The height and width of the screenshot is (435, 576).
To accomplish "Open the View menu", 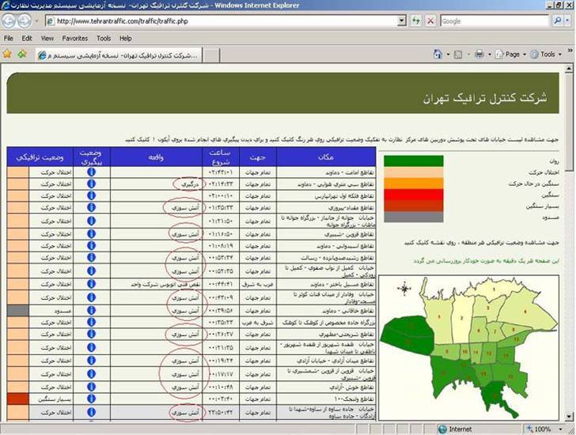I will [x=47, y=38].
